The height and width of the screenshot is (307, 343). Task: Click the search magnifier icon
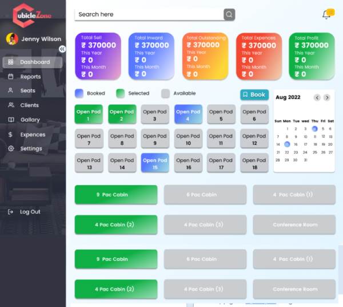tap(229, 14)
